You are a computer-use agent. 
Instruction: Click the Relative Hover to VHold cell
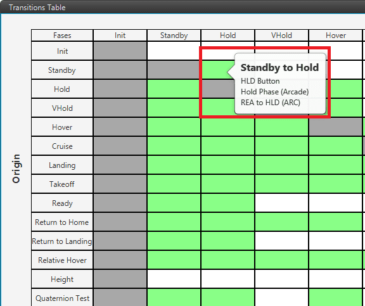click(281, 260)
